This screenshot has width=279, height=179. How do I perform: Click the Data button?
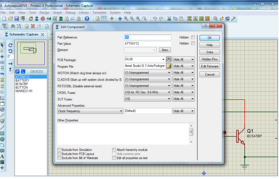[210, 52]
